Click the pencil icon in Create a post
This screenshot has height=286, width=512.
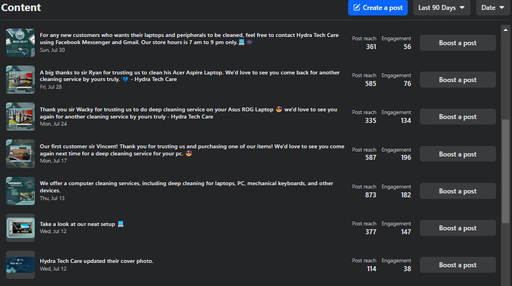point(357,8)
